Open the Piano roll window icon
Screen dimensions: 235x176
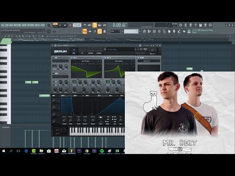[149, 31]
